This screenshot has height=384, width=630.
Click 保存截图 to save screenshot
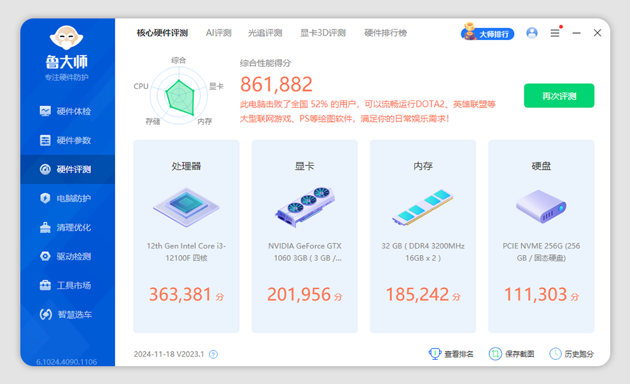(x=512, y=354)
